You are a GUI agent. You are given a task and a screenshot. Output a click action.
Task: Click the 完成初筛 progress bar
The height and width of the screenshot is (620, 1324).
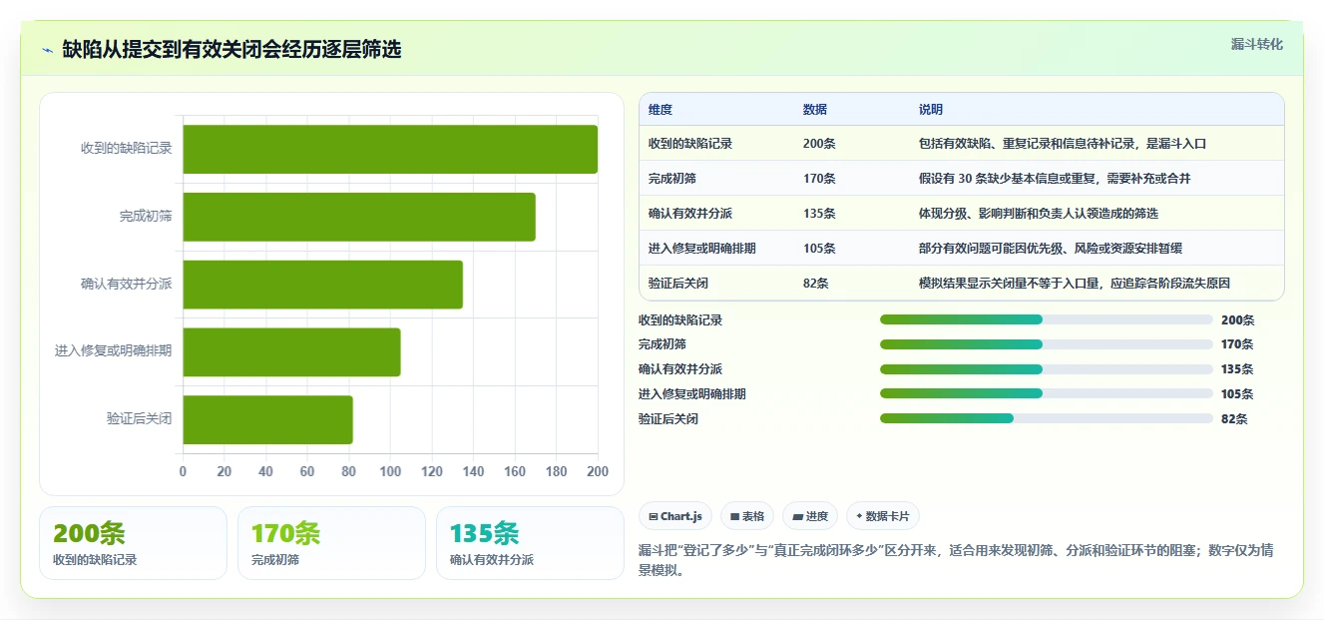[1047, 344]
